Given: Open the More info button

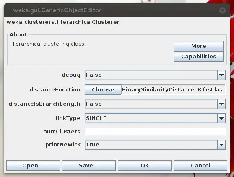Looking at the screenshot, I should pyautogui.click(x=199, y=46).
